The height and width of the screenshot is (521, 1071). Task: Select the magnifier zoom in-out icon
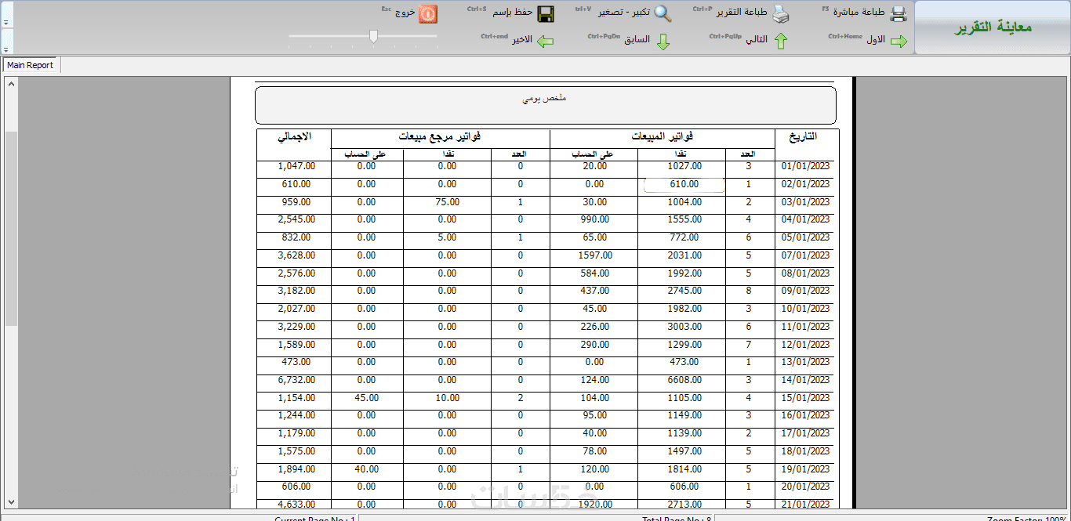(663, 13)
